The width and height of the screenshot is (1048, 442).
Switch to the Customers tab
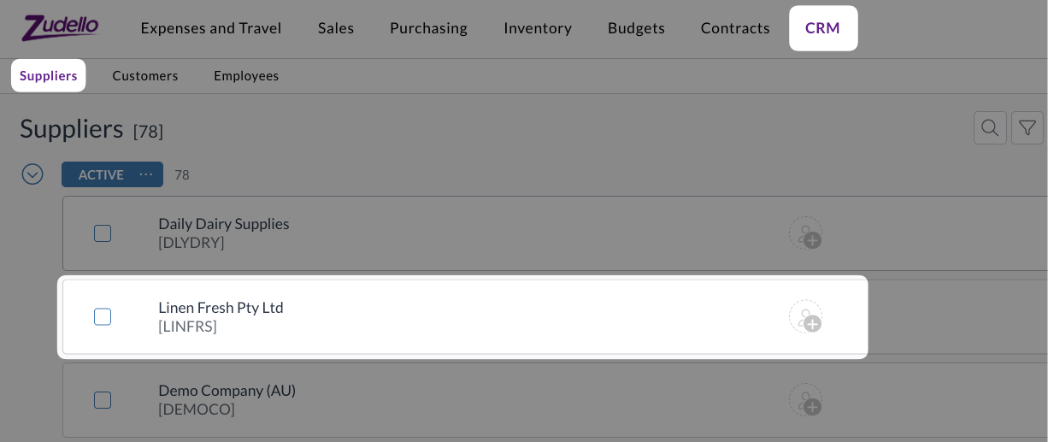[x=145, y=75]
